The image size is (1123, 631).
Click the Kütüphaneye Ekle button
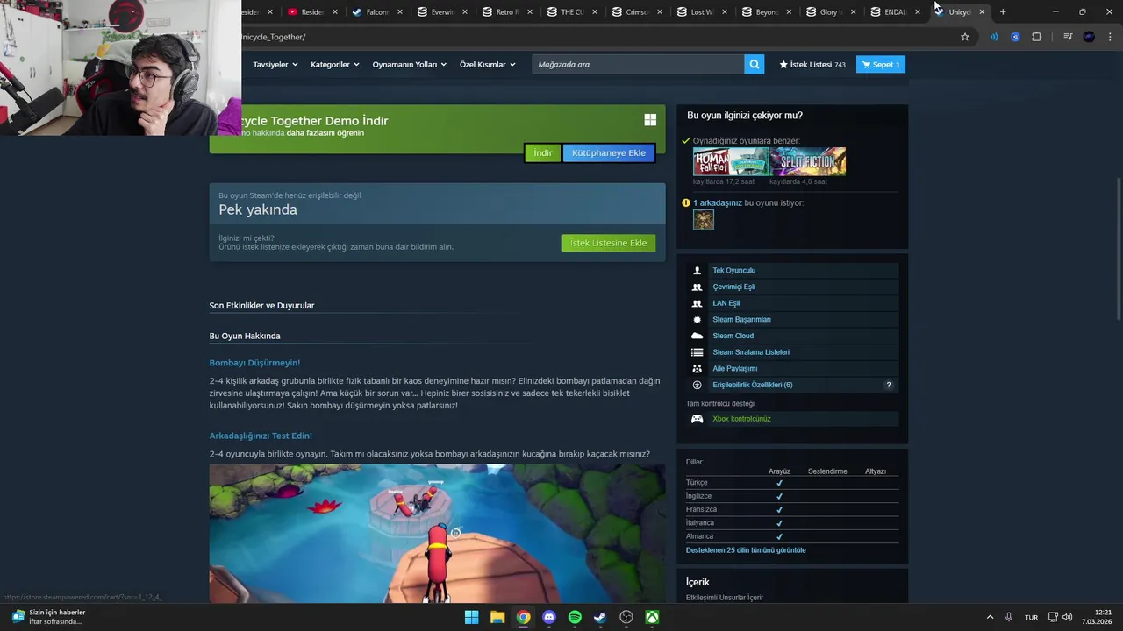pos(609,153)
